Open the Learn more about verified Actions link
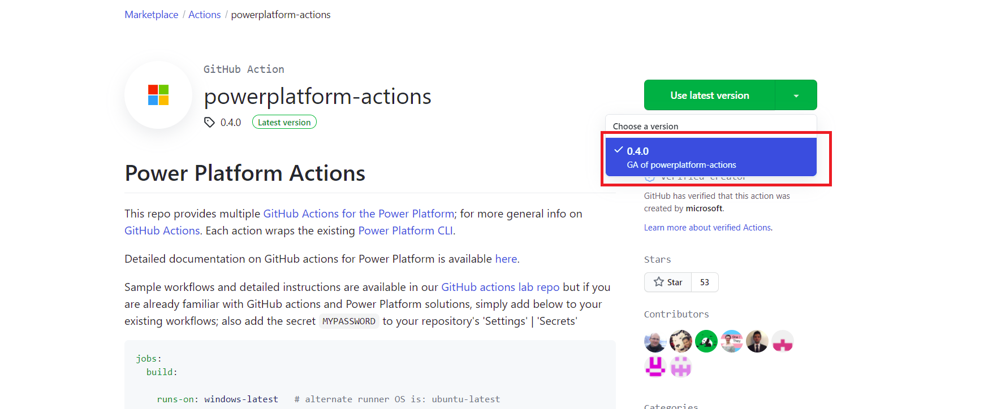The image size is (988, 409). [707, 227]
